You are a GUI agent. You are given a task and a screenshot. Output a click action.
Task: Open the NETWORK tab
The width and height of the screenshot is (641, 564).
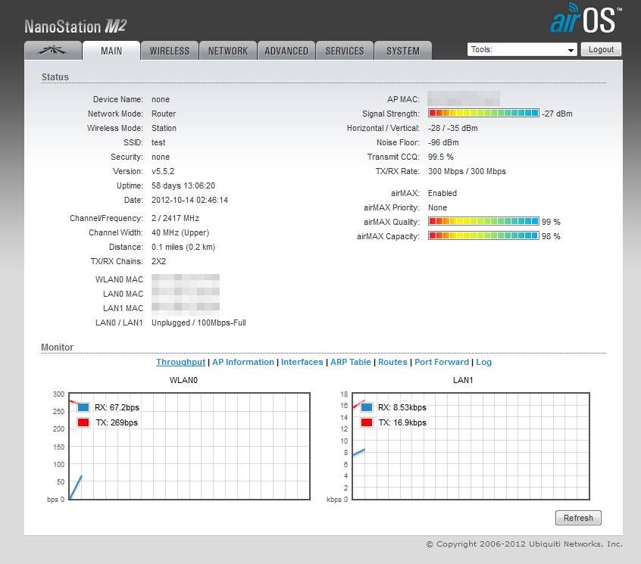click(x=228, y=51)
